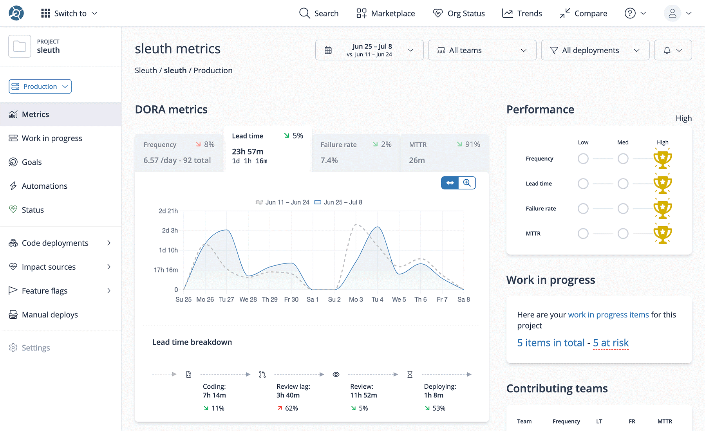Toggle Jun 25 – Jul 8 legend series
The height and width of the screenshot is (431, 705).
[x=338, y=202]
